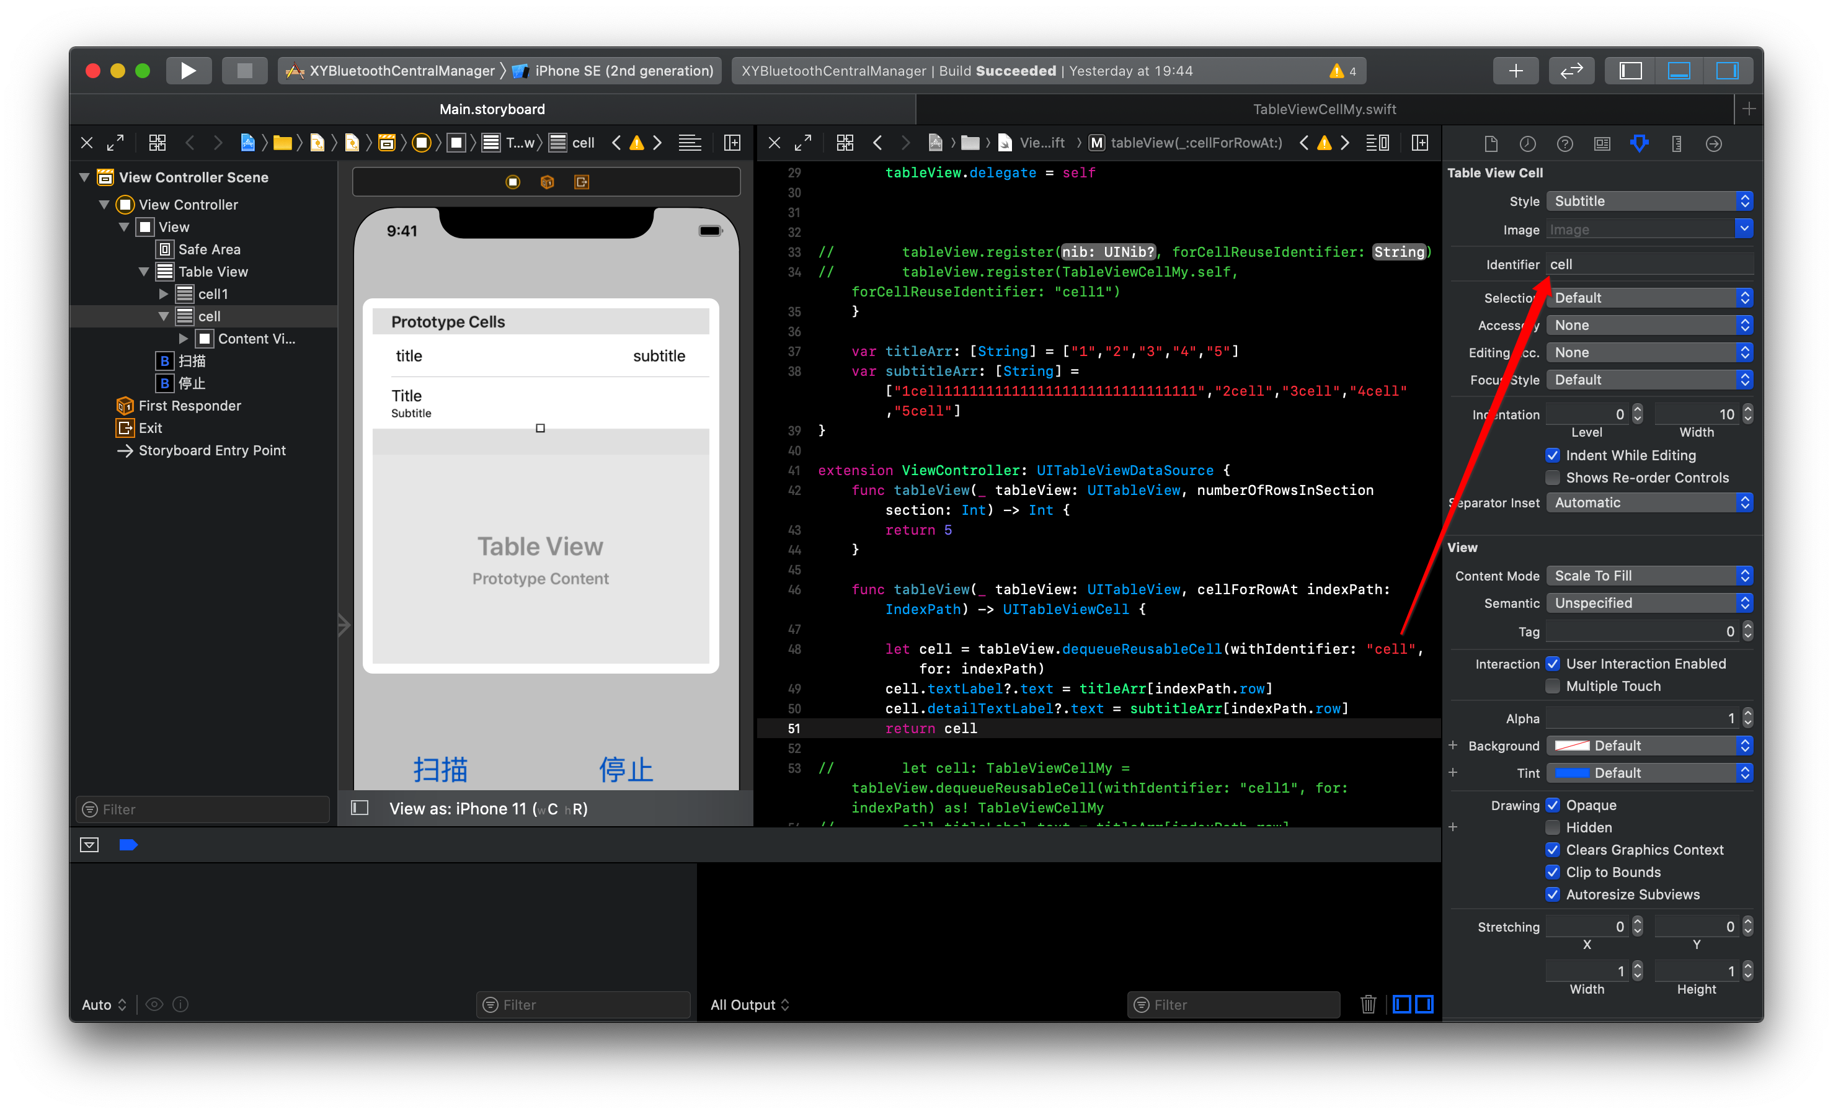Enable Multiple Touch checkbox
This screenshot has width=1833, height=1114.
click(1553, 686)
